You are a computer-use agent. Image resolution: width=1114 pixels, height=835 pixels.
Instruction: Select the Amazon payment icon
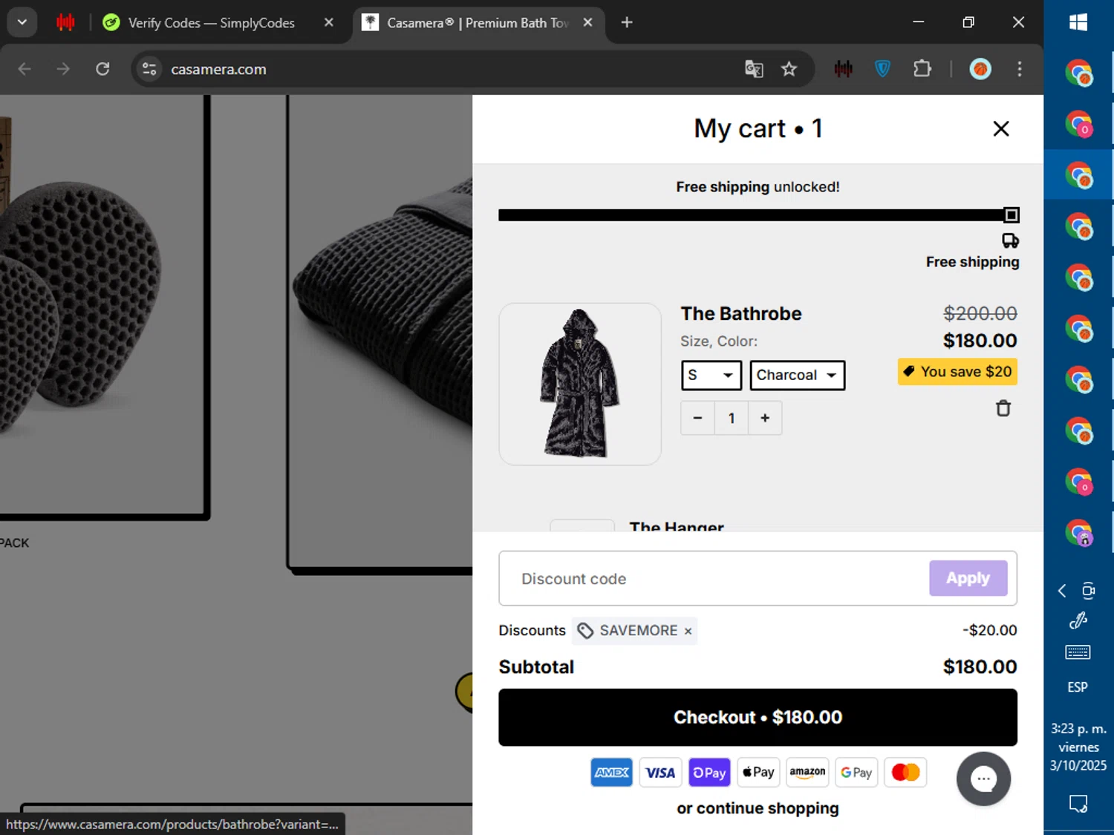pos(807,773)
